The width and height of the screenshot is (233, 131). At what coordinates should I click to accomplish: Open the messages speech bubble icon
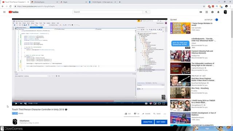[213, 12]
